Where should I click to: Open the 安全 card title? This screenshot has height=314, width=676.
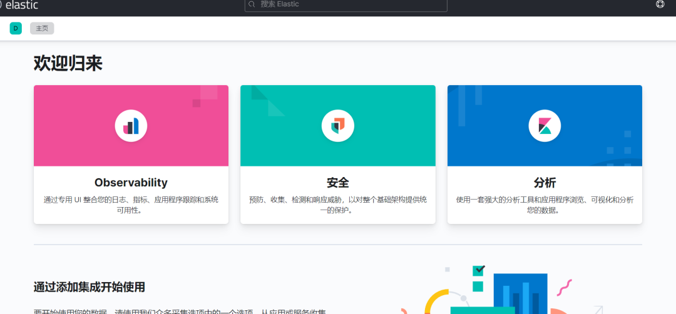(x=337, y=183)
